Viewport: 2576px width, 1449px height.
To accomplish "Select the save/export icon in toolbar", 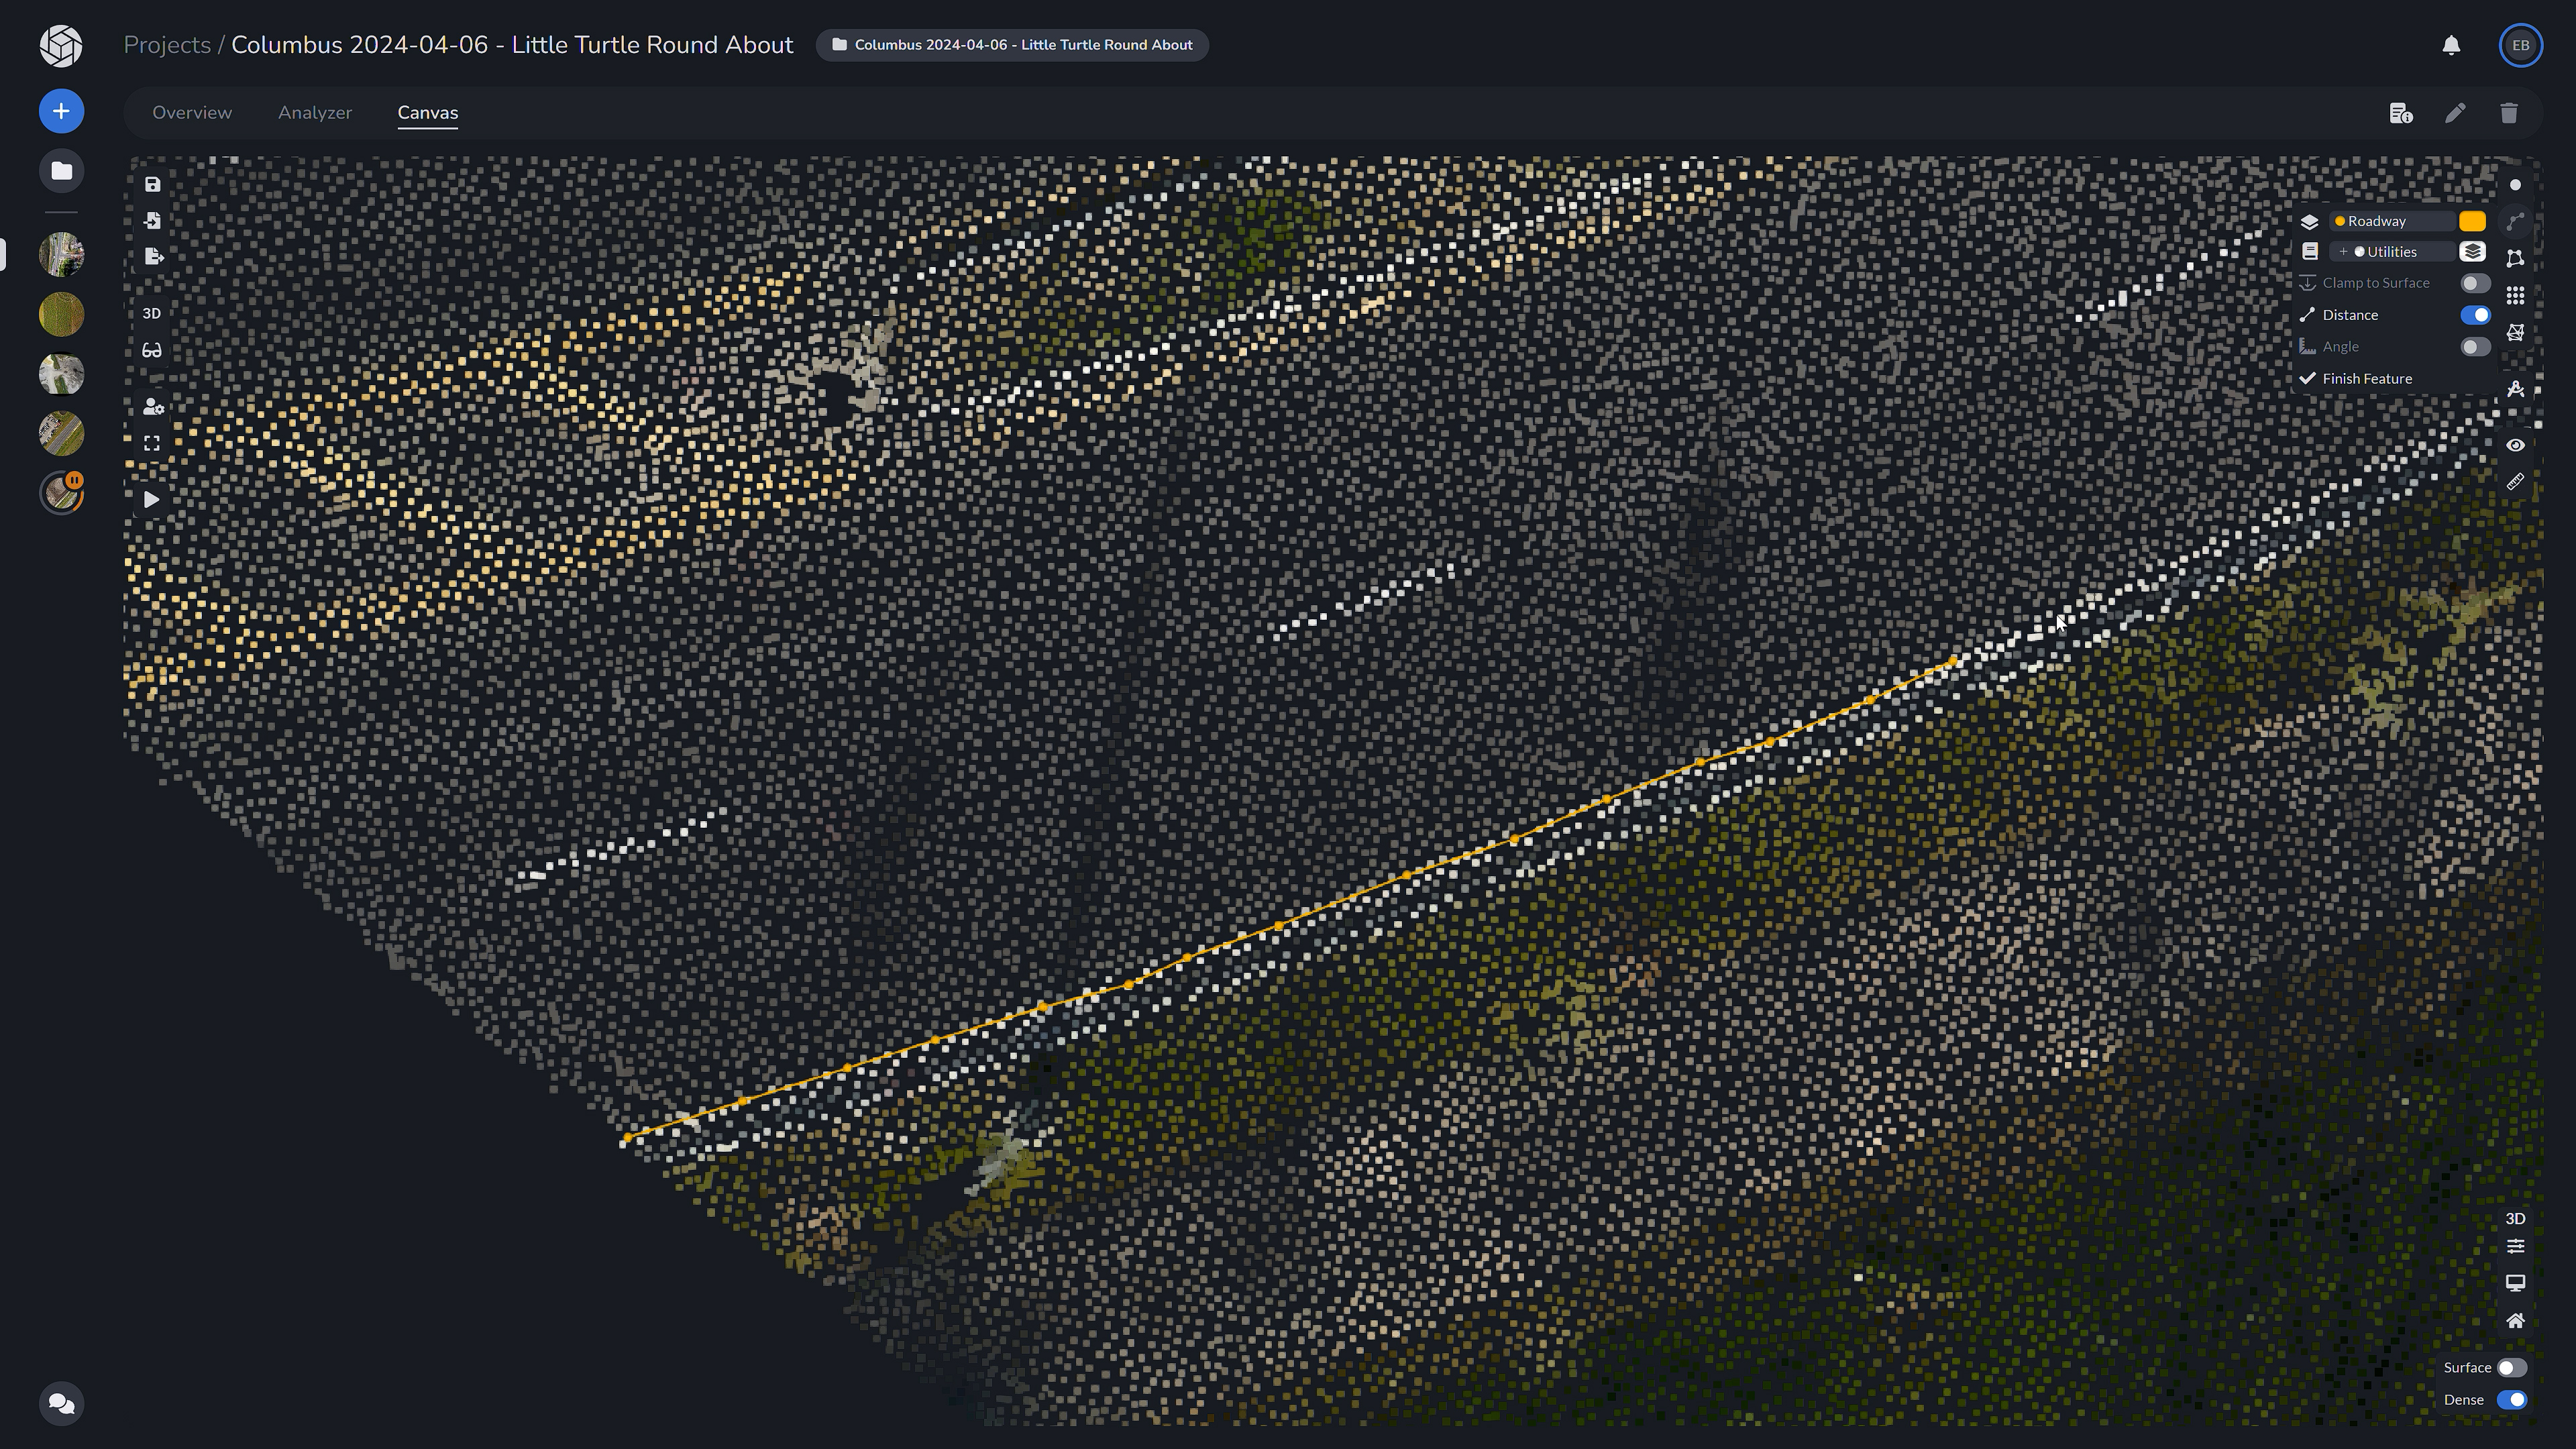I will coord(152,184).
